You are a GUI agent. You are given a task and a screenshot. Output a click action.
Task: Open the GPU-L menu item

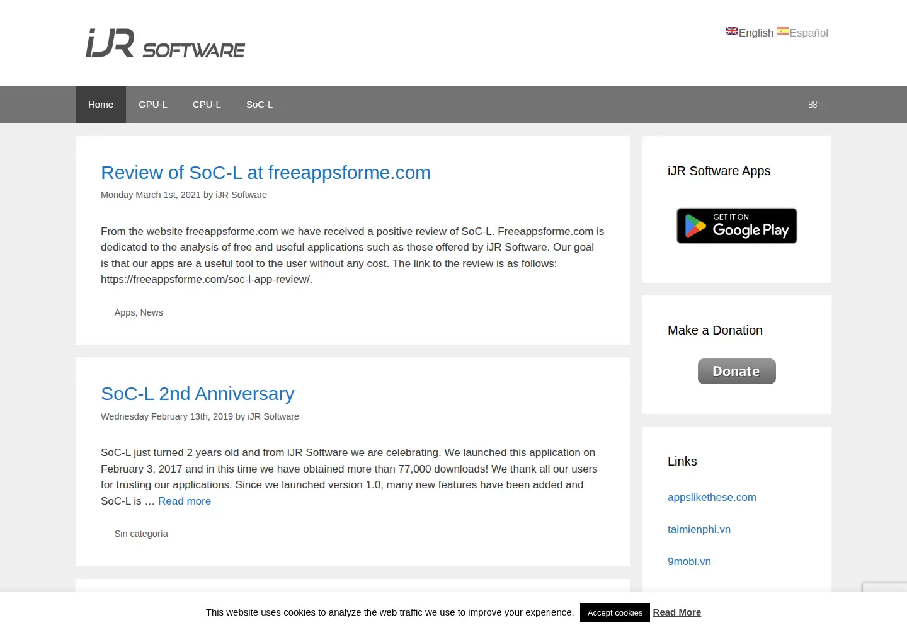(x=153, y=105)
